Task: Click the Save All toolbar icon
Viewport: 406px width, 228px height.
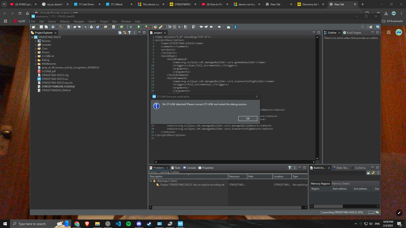Action: coord(46,27)
